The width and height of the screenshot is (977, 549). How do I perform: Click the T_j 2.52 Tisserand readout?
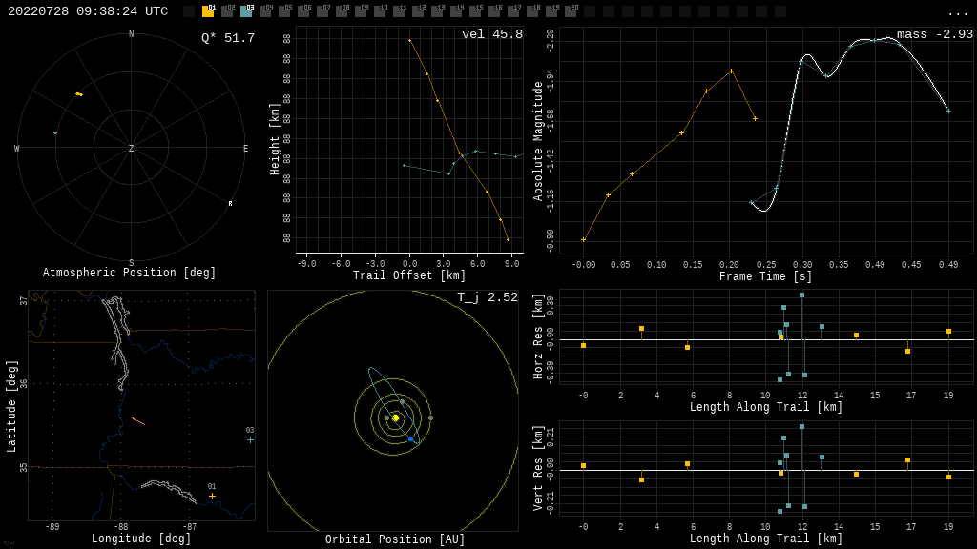[x=487, y=298]
